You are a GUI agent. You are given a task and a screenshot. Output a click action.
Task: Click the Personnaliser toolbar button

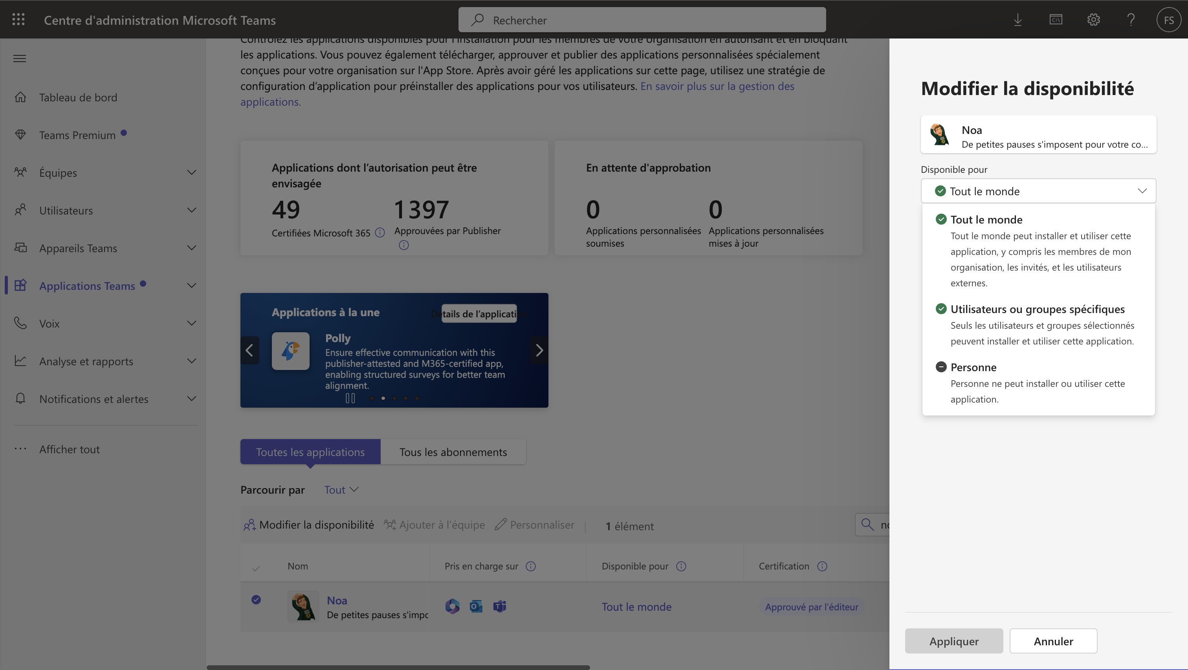(x=535, y=525)
